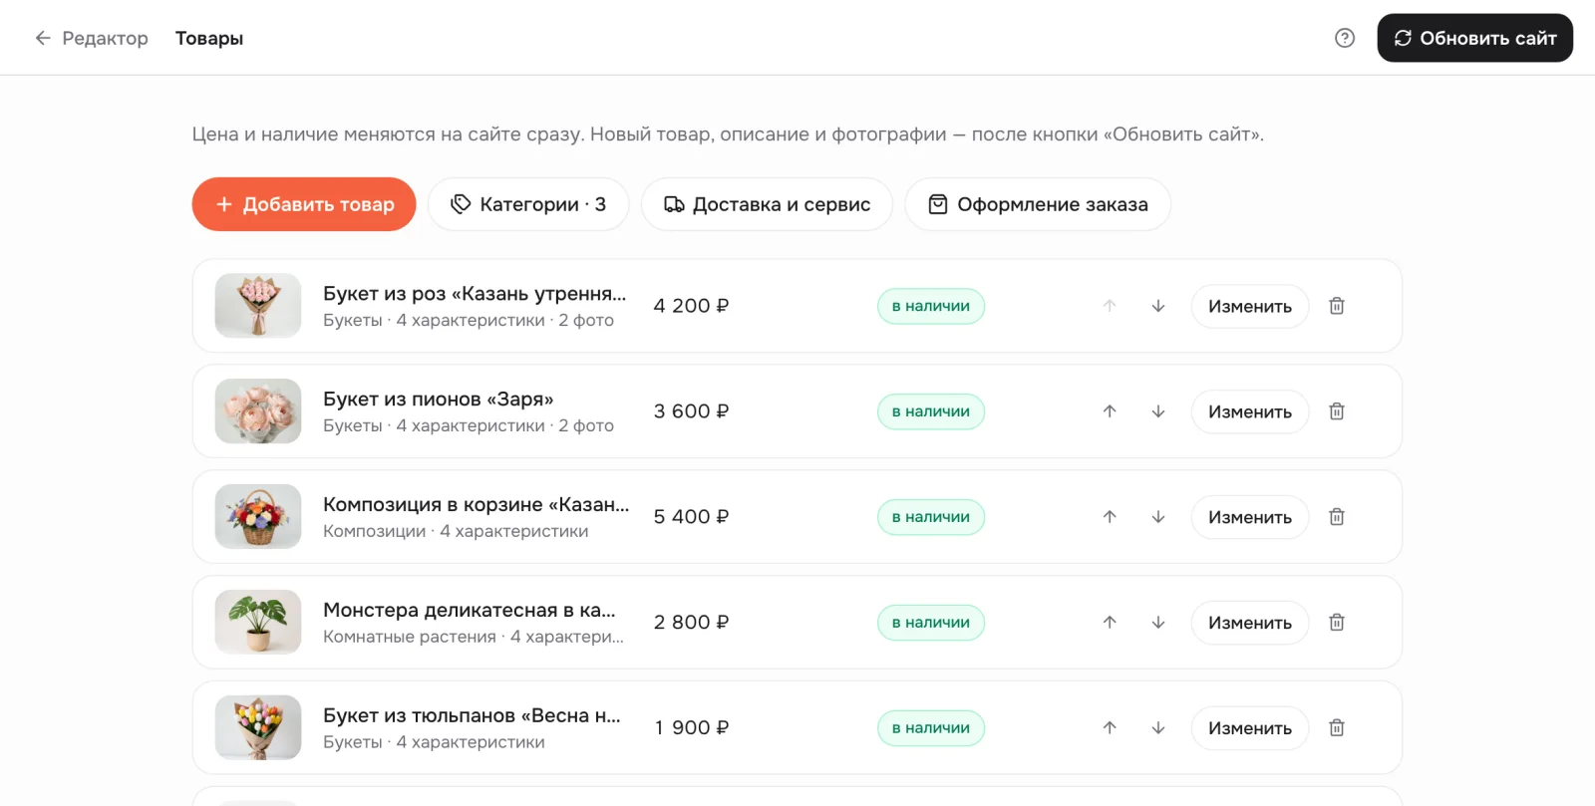Move the Монстера plant up
Screen dimensions: 1595x806
1110,623
